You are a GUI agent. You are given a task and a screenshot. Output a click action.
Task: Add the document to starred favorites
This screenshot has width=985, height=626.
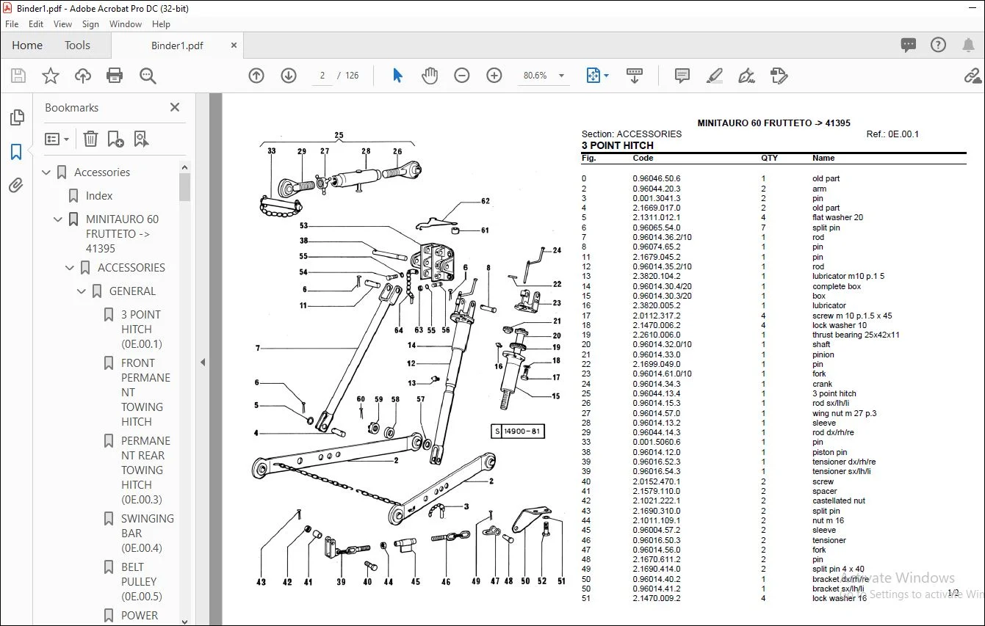[51, 76]
